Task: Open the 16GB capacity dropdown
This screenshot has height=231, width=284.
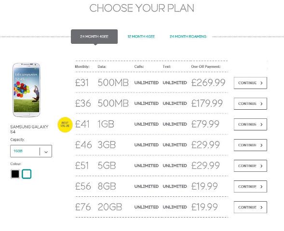Action: click(31, 151)
